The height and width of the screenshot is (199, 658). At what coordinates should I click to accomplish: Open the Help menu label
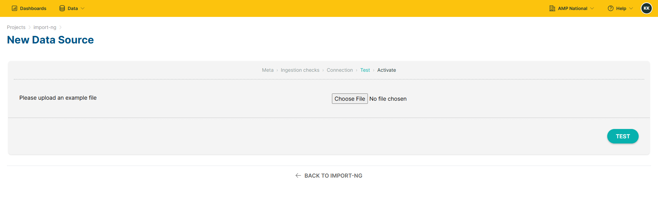[621, 8]
